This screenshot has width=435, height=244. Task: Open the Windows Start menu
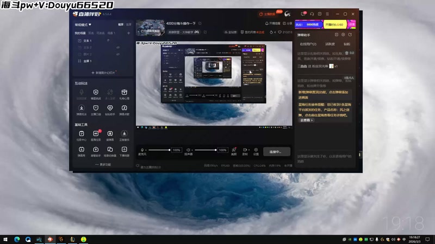coord(5,239)
